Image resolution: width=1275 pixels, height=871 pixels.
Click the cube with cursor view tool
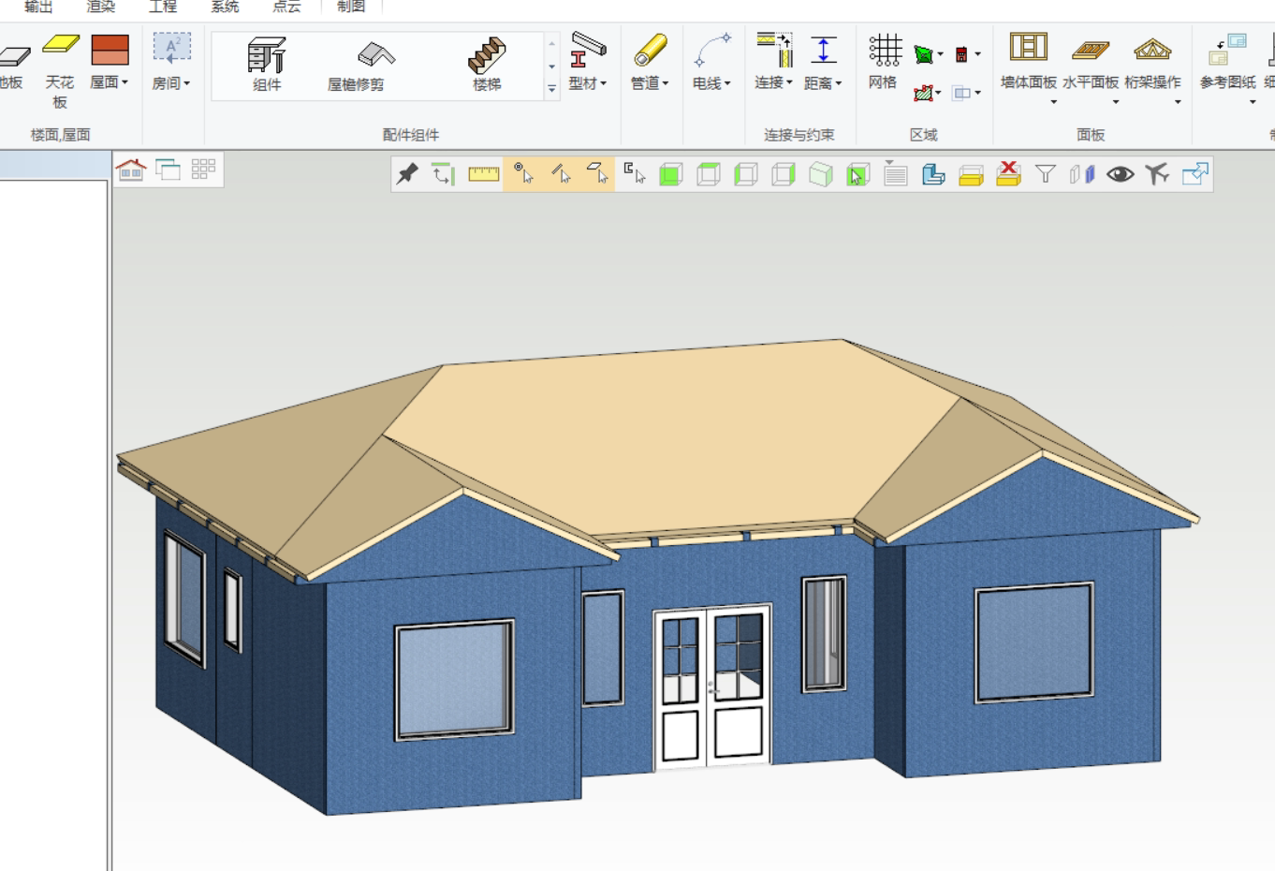(x=858, y=174)
